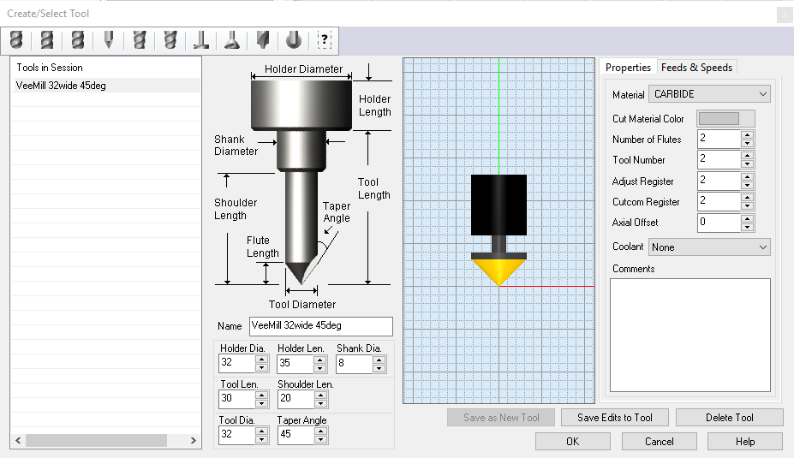Decrease Adjust Register with down arrow
Viewport: 794px width, 458px height.
[x=747, y=185]
